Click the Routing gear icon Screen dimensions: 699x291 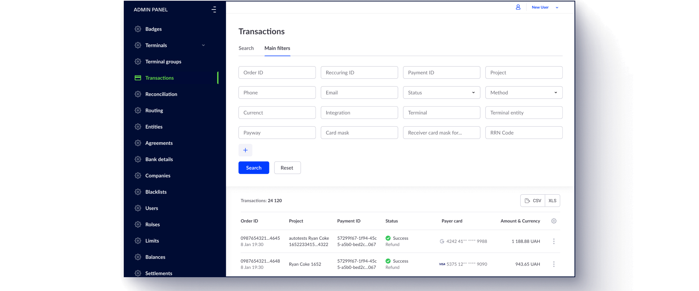[138, 111]
